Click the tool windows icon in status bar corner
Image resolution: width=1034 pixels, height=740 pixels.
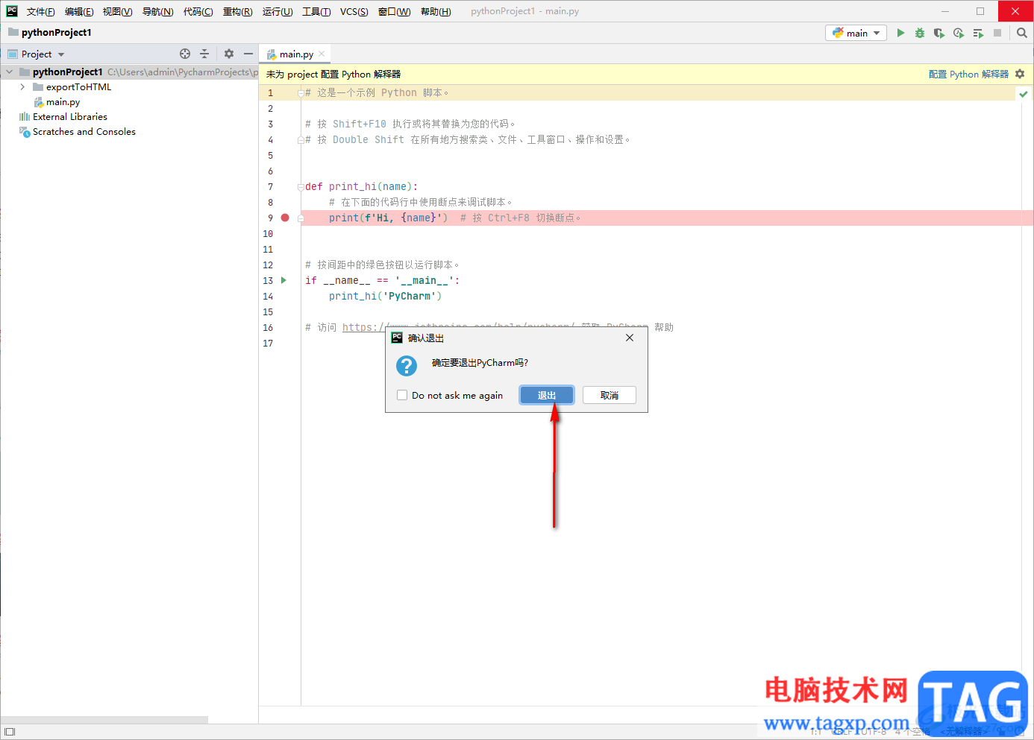pyautogui.click(x=10, y=732)
